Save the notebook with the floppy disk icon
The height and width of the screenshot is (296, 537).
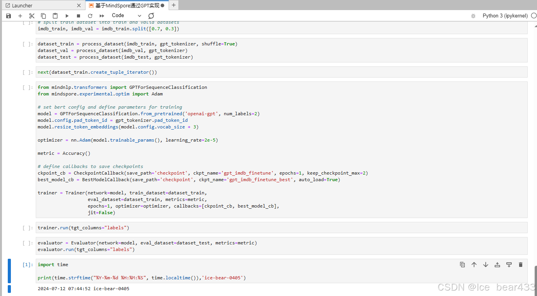click(x=9, y=16)
